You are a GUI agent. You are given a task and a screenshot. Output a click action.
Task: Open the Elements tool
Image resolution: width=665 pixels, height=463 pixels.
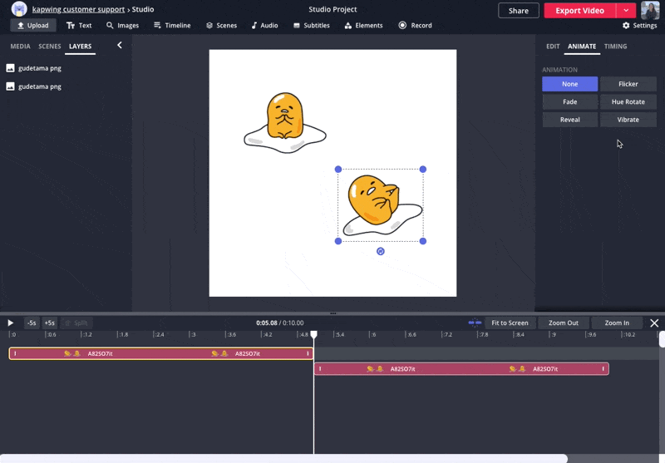[x=363, y=26]
